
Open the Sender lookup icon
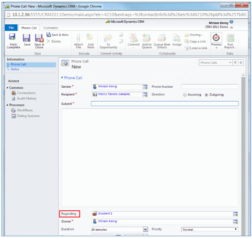[x=145, y=87]
